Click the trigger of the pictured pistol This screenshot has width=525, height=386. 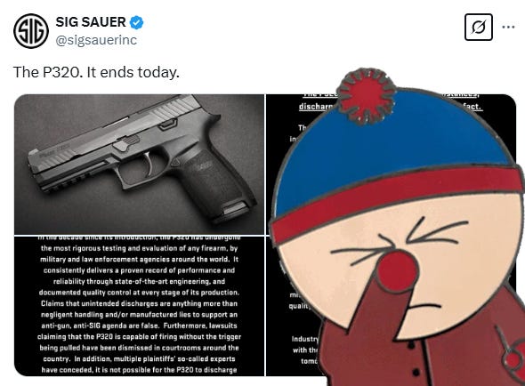(x=149, y=164)
